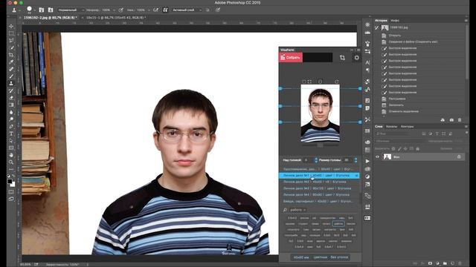Select the Eraser tool
The height and width of the screenshot is (267, 476).
pos(11,98)
